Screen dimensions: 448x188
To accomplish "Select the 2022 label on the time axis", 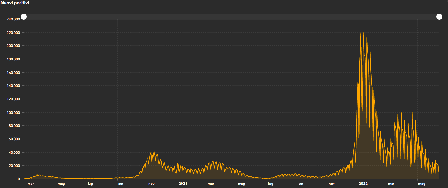I will pos(363,184).
